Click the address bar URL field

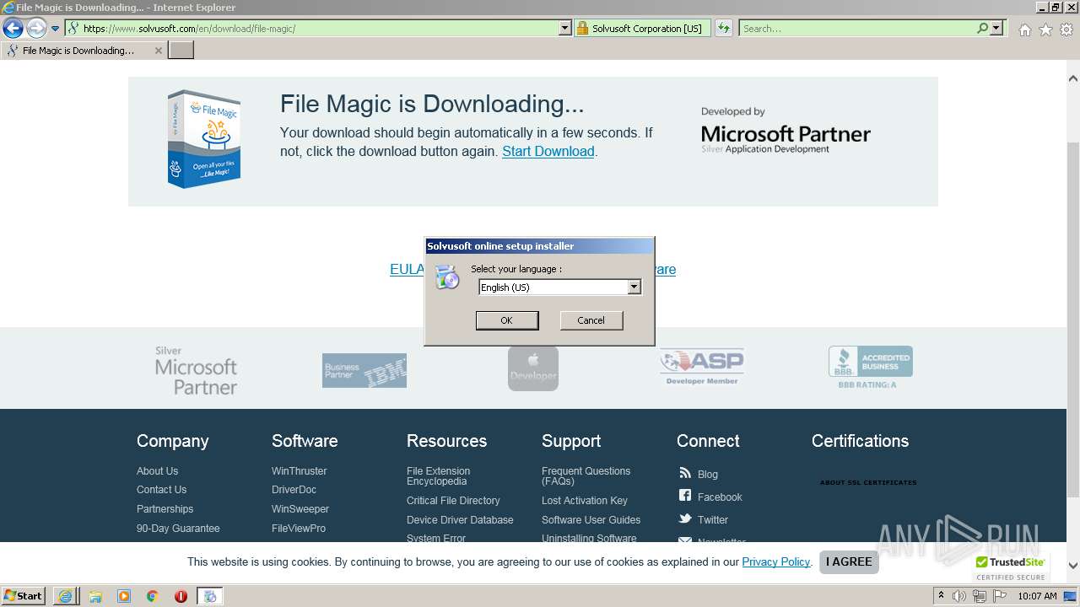[x=312, y=28]
